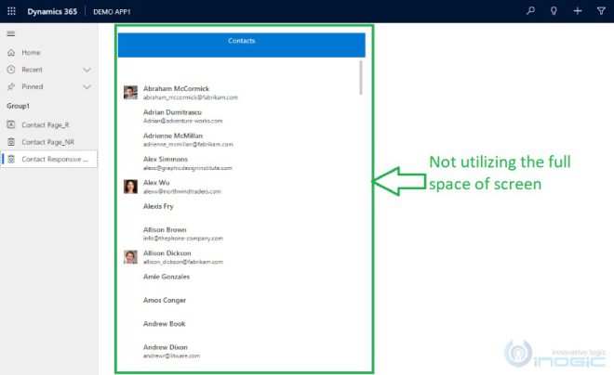Click Alex Wu's profile photo
Image resolution: width=614 pixels, height=375 pixels.
[130, 187]
